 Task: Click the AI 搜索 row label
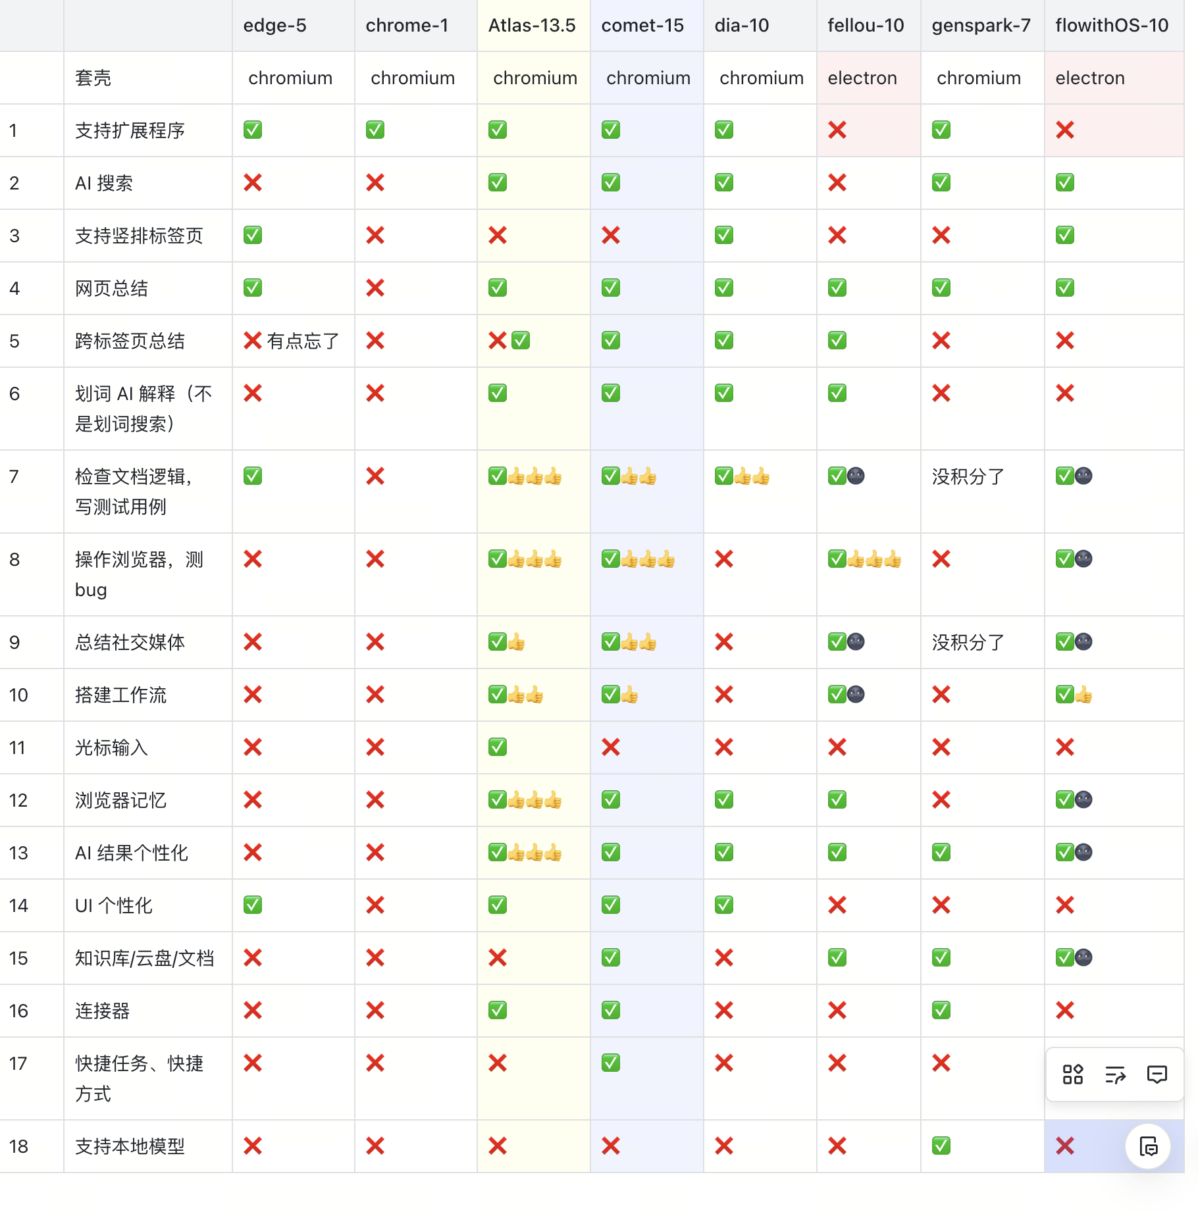tap(104, 183)
